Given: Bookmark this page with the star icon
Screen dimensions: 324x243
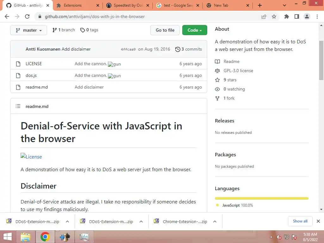Looking at the screenshot, I should [274, 16].
